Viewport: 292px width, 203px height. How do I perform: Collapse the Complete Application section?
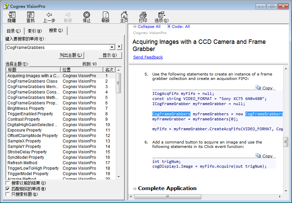coord(135,188)
